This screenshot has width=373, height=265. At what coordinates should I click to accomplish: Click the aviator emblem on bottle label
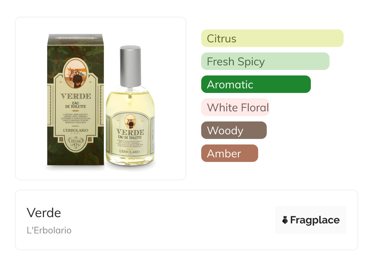130,121
